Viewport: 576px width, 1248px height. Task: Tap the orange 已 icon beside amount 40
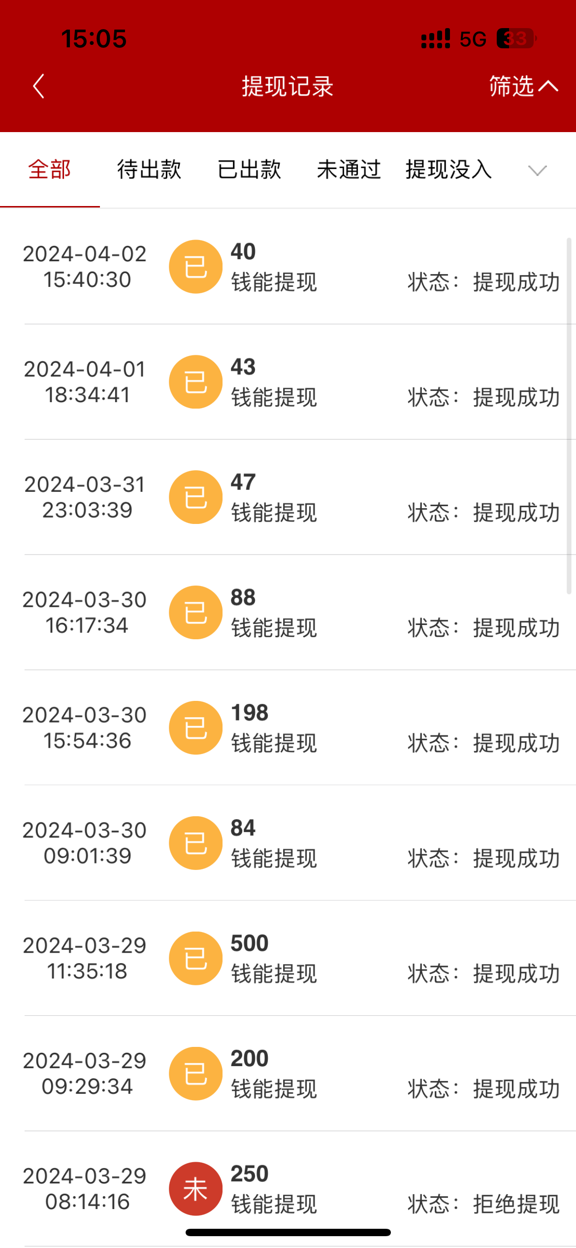click(x=195, y=267)
